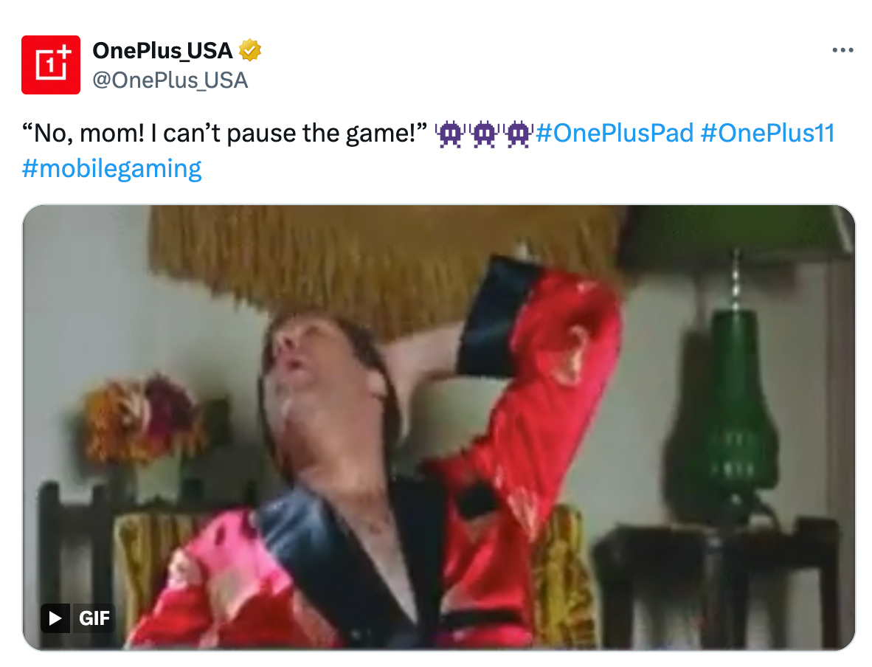Click the gold verified badge
This screenshot has width=872, height=667.
click(249, 51)
